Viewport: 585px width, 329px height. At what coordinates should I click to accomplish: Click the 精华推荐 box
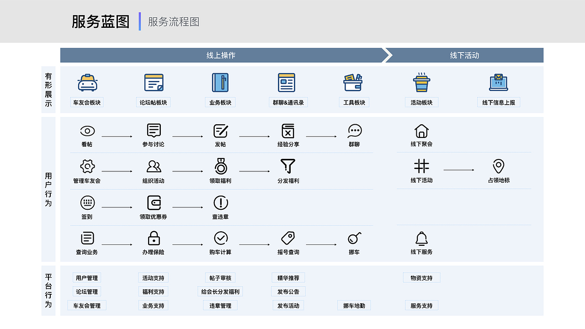pyautogui.click(x=288, y=278)
